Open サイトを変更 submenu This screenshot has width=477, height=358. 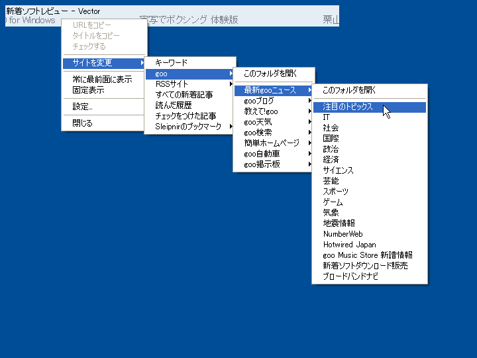[x=104, y=63]
